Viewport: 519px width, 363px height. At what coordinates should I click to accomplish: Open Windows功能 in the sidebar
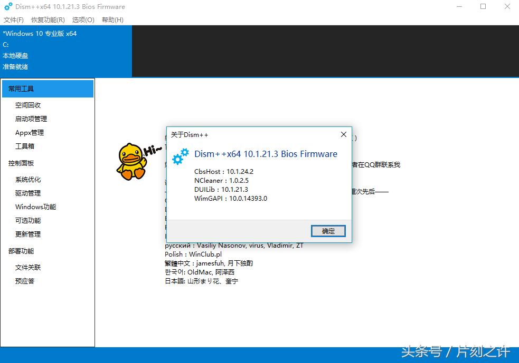pos(36,207)
